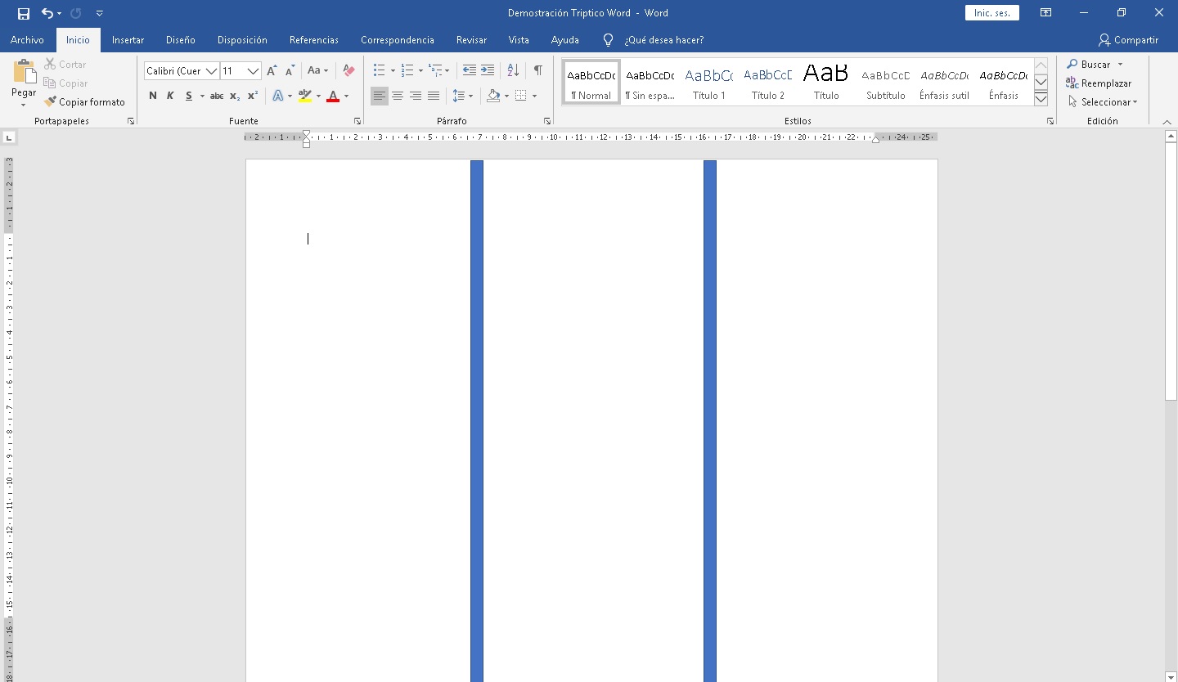This screenshot has height=682, width=1178.
Task: Toggle show paragraph marks ¶
Action: point(537,71)
